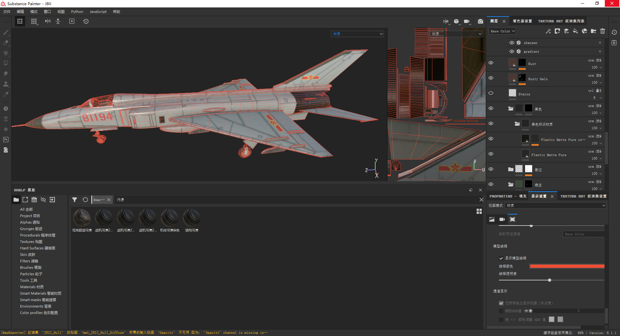Hide the 黑色 folder layer

491,109
